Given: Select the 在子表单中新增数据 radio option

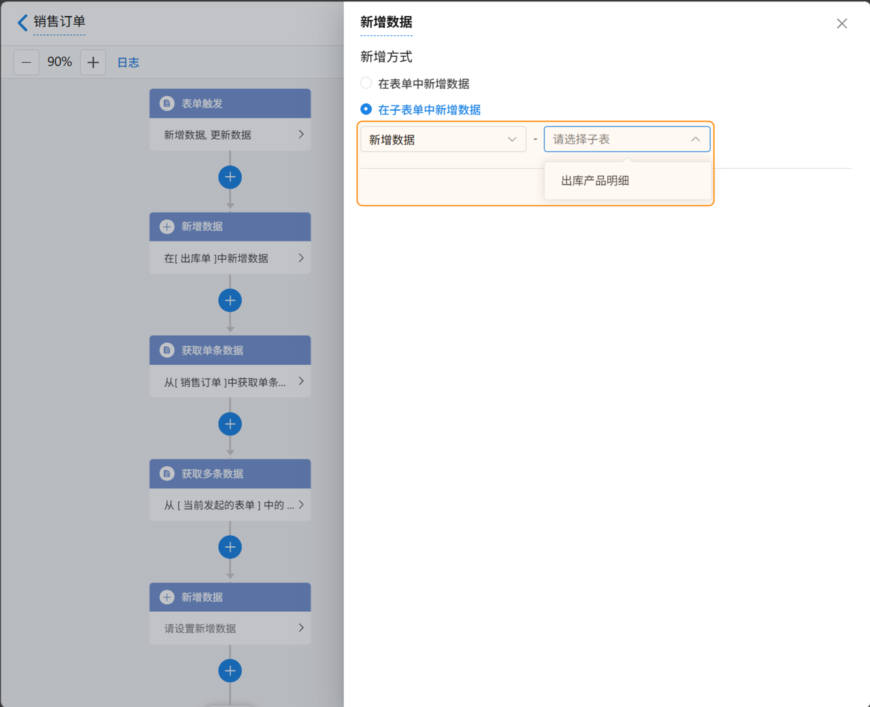Looking at the screenshot, I should coord(366,109).
